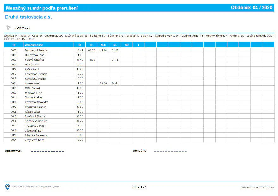Select employee Mišíková Lucia
278x196 pixels.
pos(34,93)
